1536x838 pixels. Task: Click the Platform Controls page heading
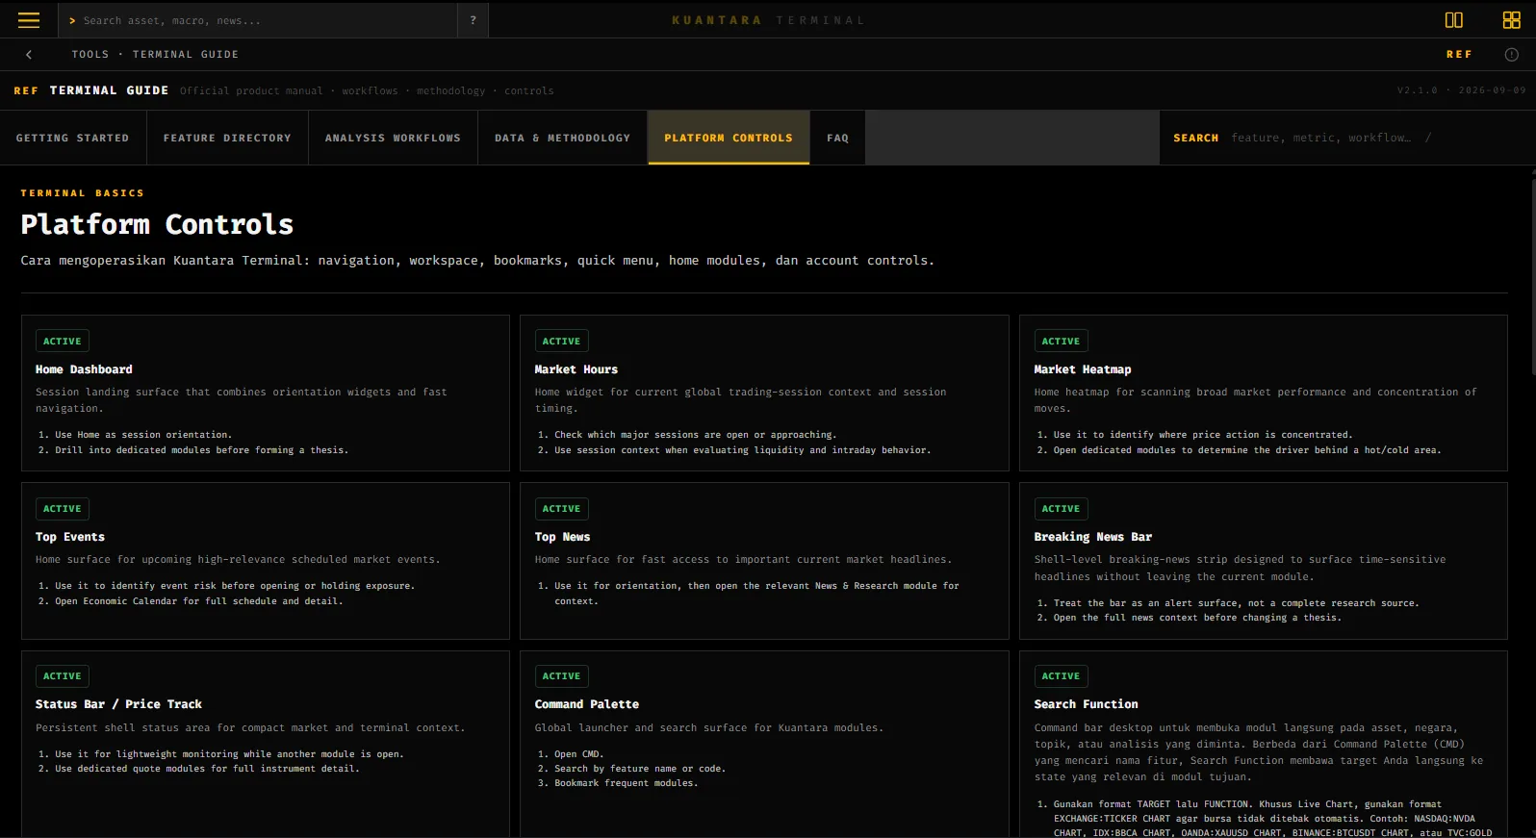pos(157,224)
